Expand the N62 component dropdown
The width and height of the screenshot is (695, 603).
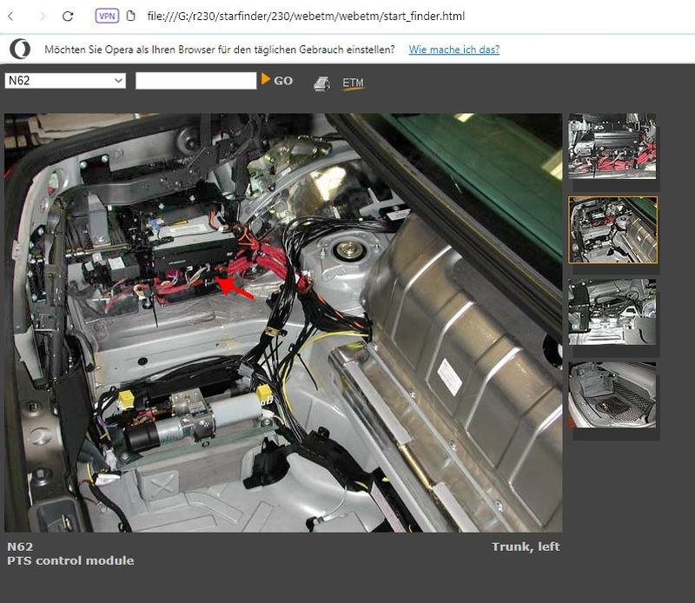[66, 81]
